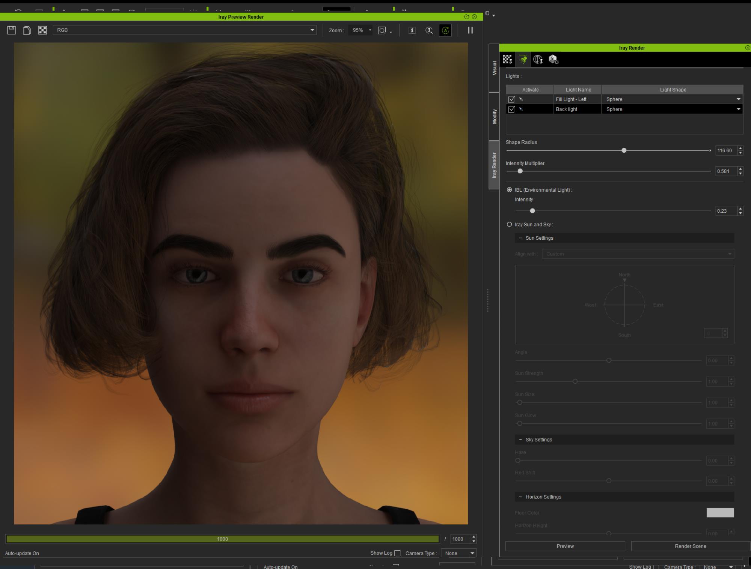Click the light icon in Back light row
This screenshot has height=569, width=751.
coord(521,109)
